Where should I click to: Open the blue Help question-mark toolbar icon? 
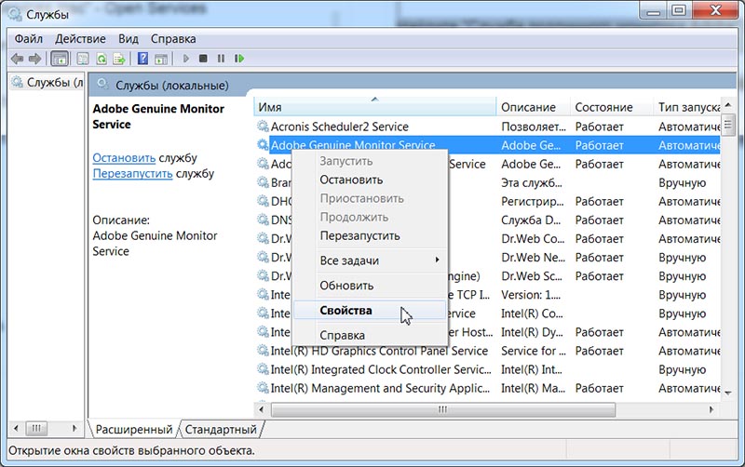142,59
